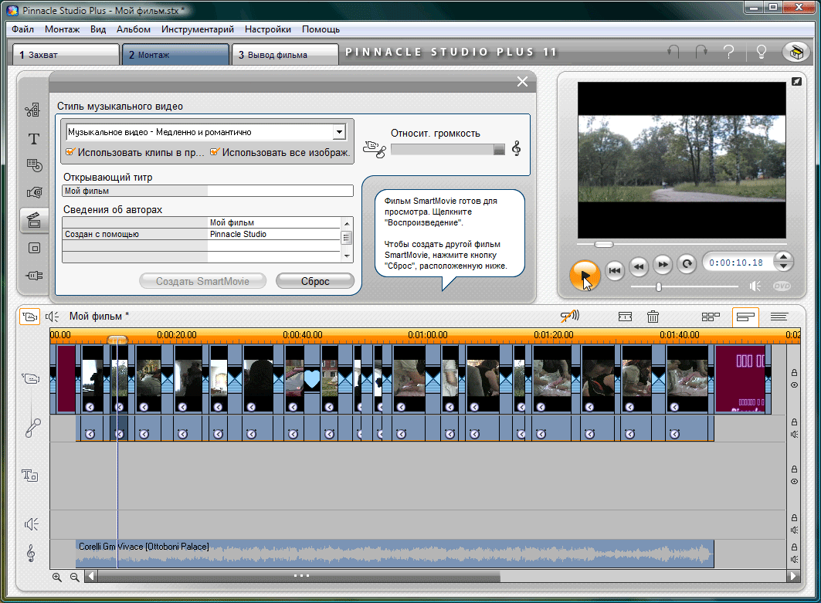Switch to the '3 Вывод фильма' tab
The width and height of the screenshot is (821, 603).
pos(285,55)
